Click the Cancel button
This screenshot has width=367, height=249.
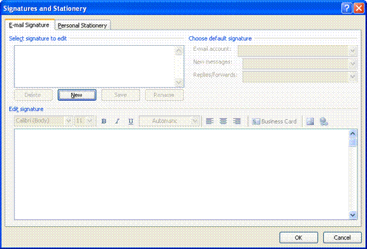click(x=342, y=238)
